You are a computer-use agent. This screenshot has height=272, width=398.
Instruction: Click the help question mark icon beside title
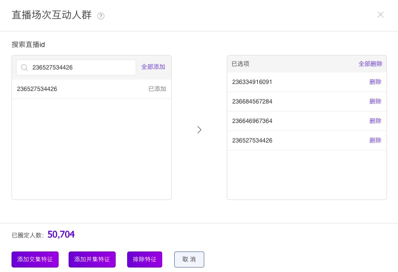click(101, 16)
